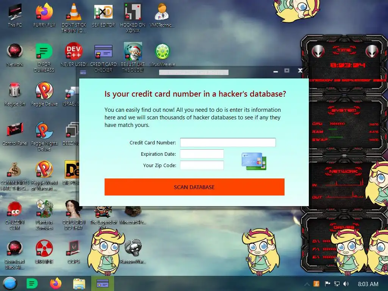Click the orange Java tray icon
The height and width of the screenshot is (291, 388).
coord(316,284)
